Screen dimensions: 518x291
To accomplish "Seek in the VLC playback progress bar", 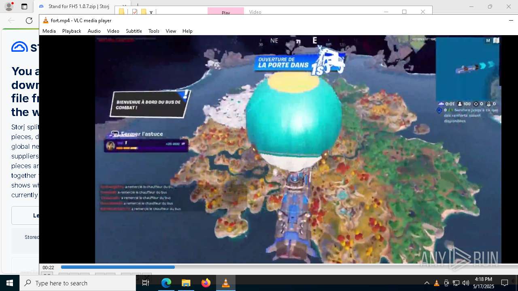I will point(289,267).
